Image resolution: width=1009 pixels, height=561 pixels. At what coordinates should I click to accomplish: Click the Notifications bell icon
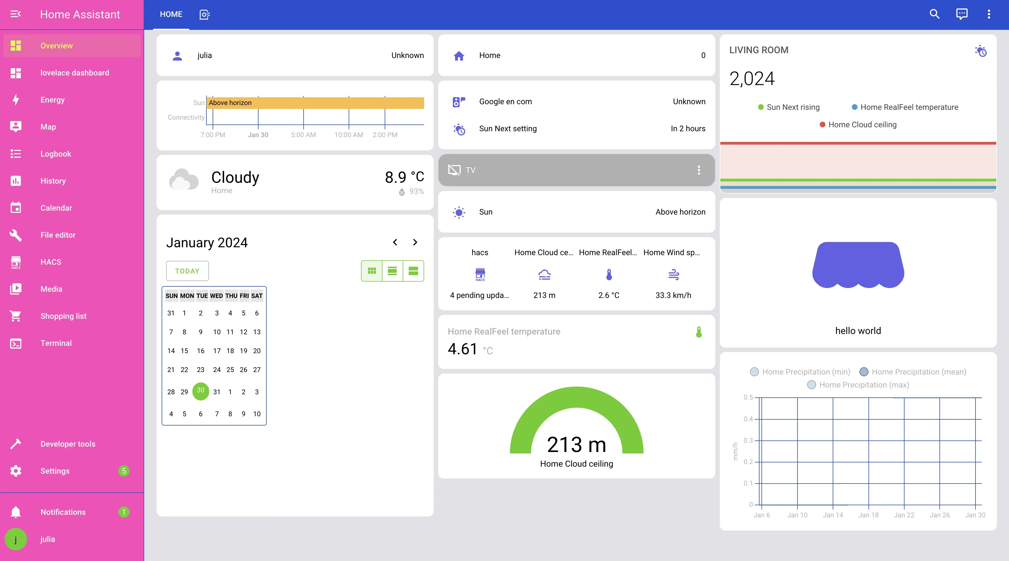click(16, 512)
